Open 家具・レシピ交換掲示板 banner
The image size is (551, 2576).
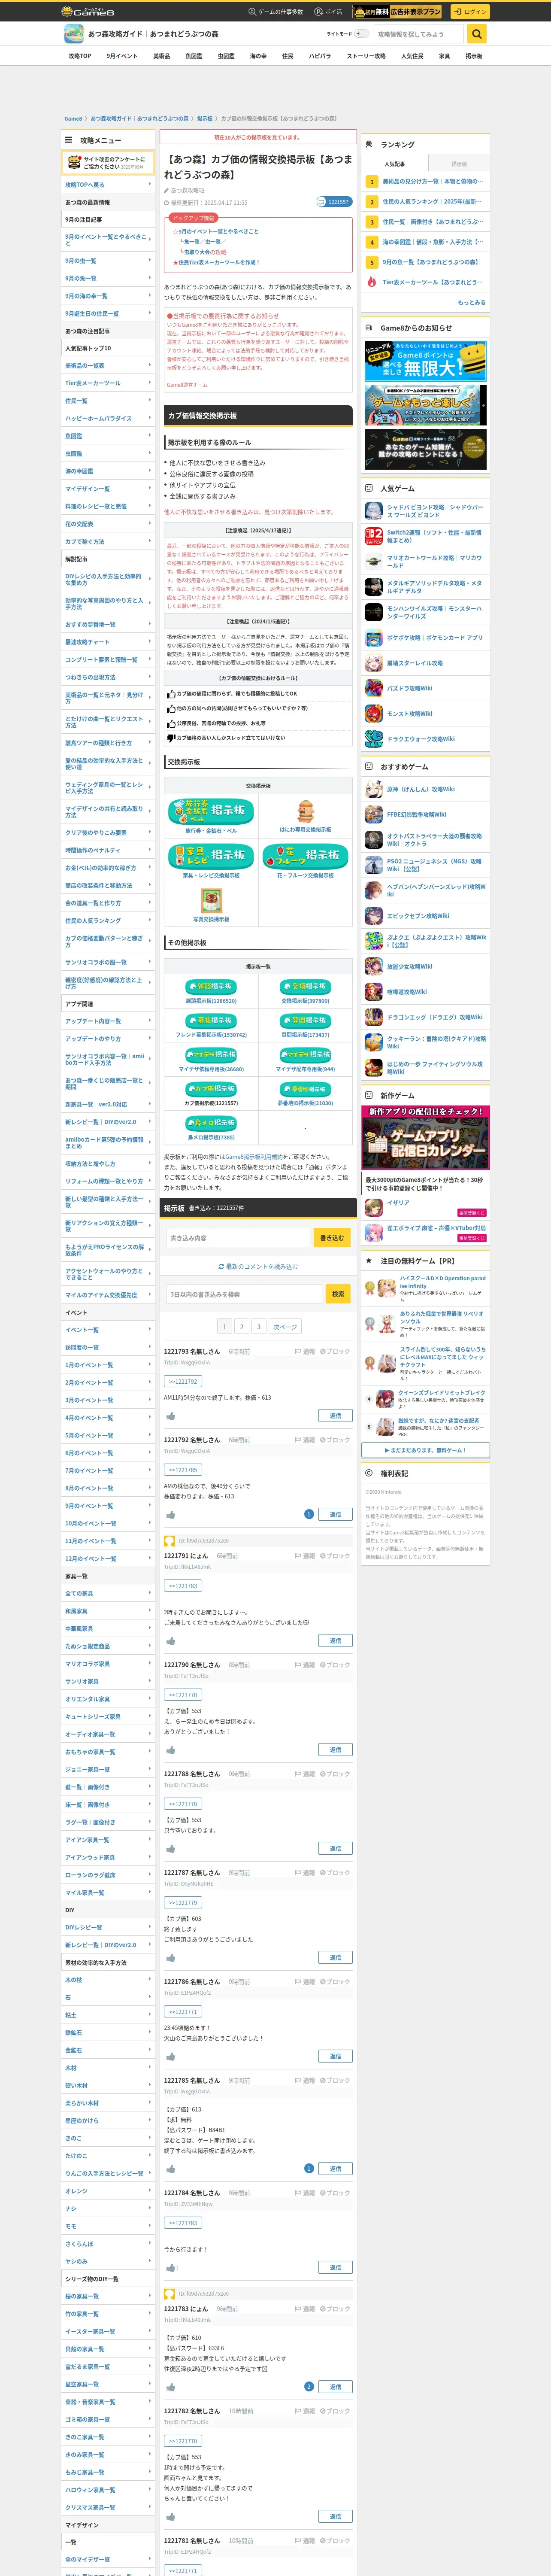point(211,856)
